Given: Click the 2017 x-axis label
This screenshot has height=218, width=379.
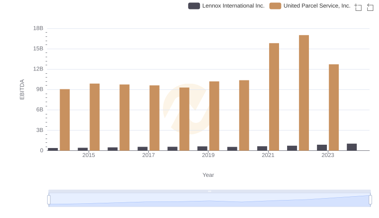Looking at the screenshot, I should (x=148, y=155).
